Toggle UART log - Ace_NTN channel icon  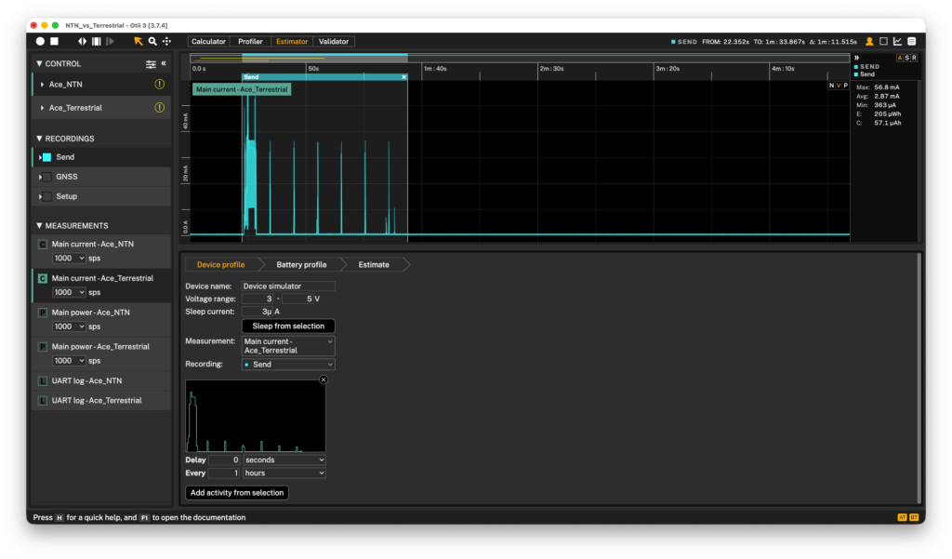[x=43, y=381]
